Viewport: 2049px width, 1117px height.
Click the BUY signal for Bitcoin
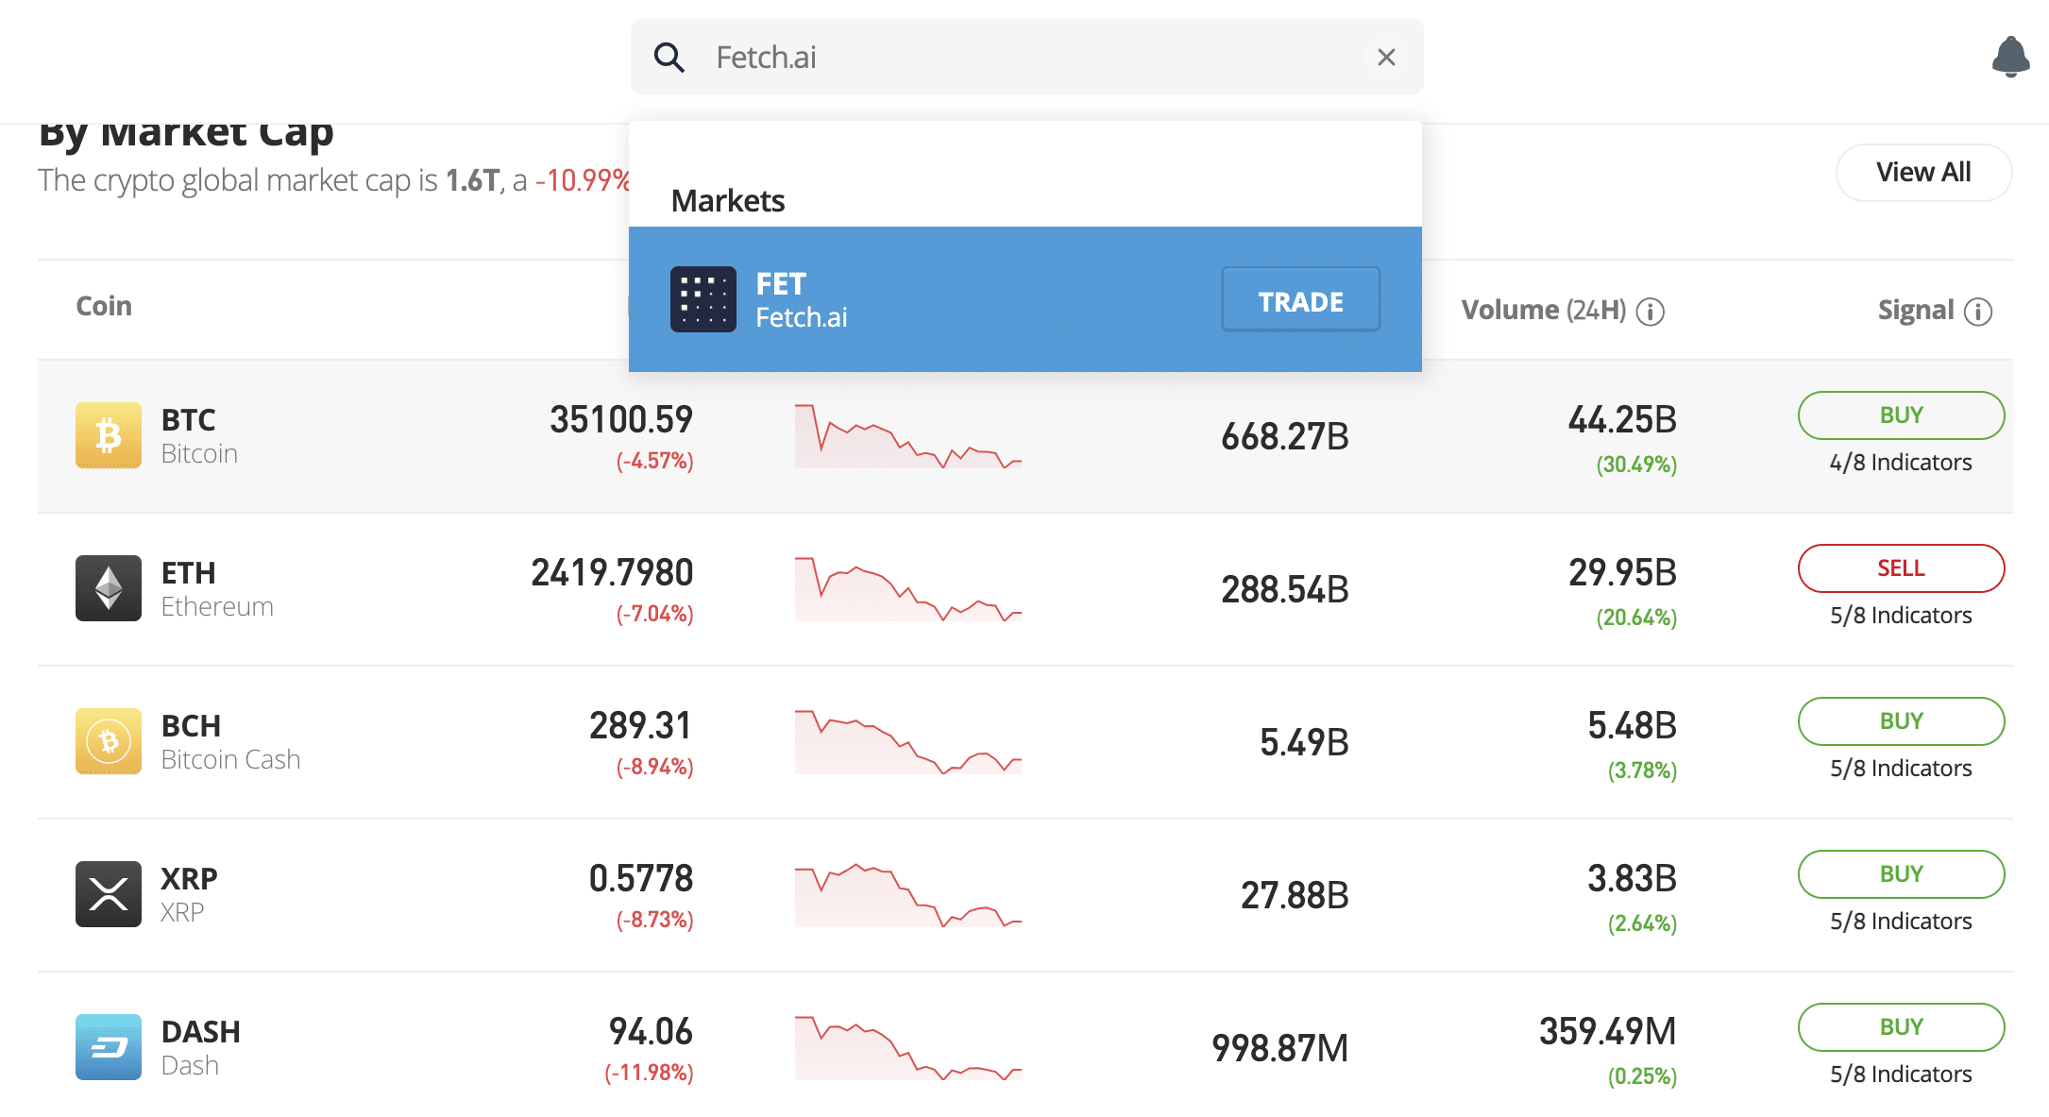[1901, 415]
